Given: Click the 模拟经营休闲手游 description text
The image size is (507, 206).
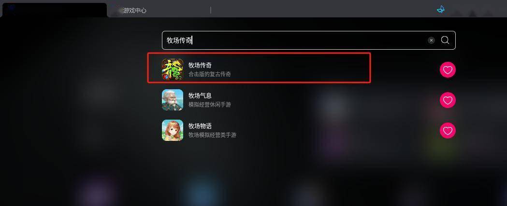Looking at the screenshot, I should pos(210,105).
